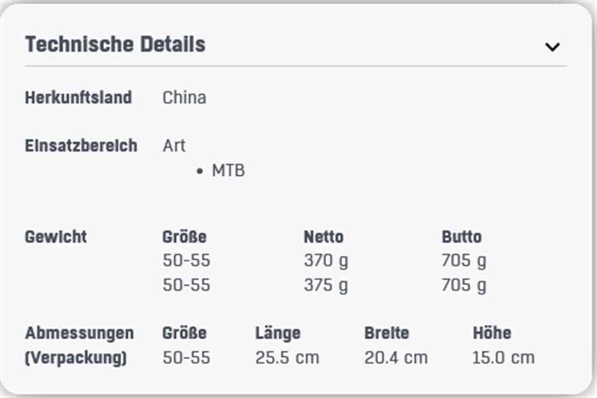The height and width of the screenshot is (398, 597).
Task: Click the Netto column header
Action: coord(324,237)
